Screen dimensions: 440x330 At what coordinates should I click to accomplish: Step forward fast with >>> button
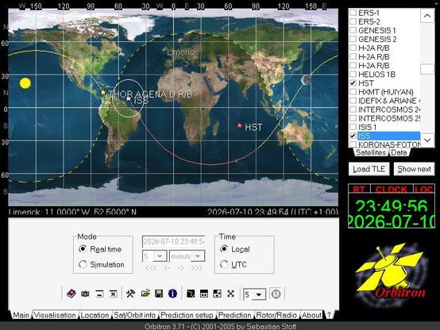[x=197, y=268]
